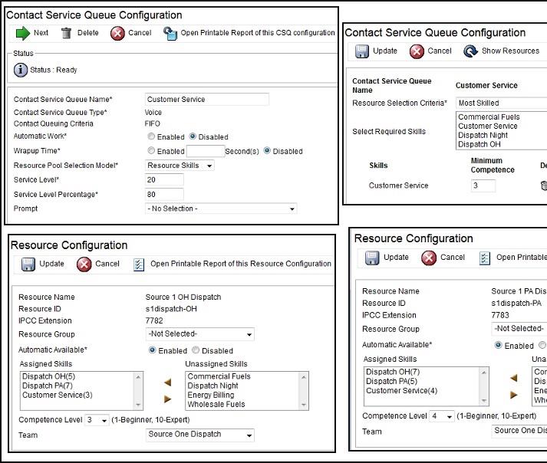This screenshot has height=463, width=547.
Task: Select Commercial Fuels in Select Required Skills
Action: pyautogui.click(x=489, y=117)
